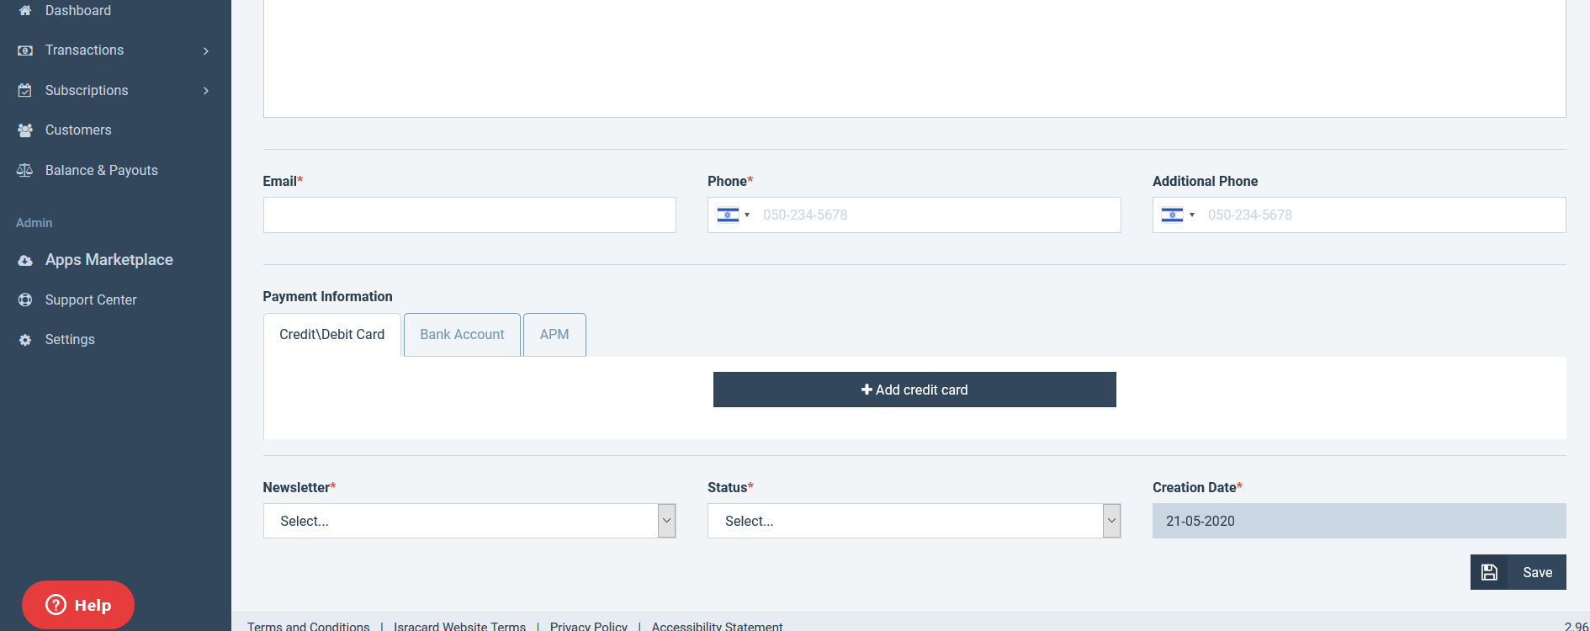Click the Transactions money icon in sidebar

coord(25,50)
